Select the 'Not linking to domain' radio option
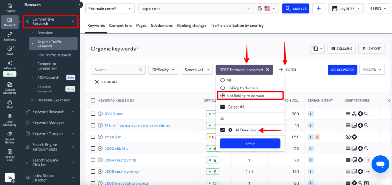The width and height of the screenshot is (392, 185). pyautogui.click(x=222, y=95)
